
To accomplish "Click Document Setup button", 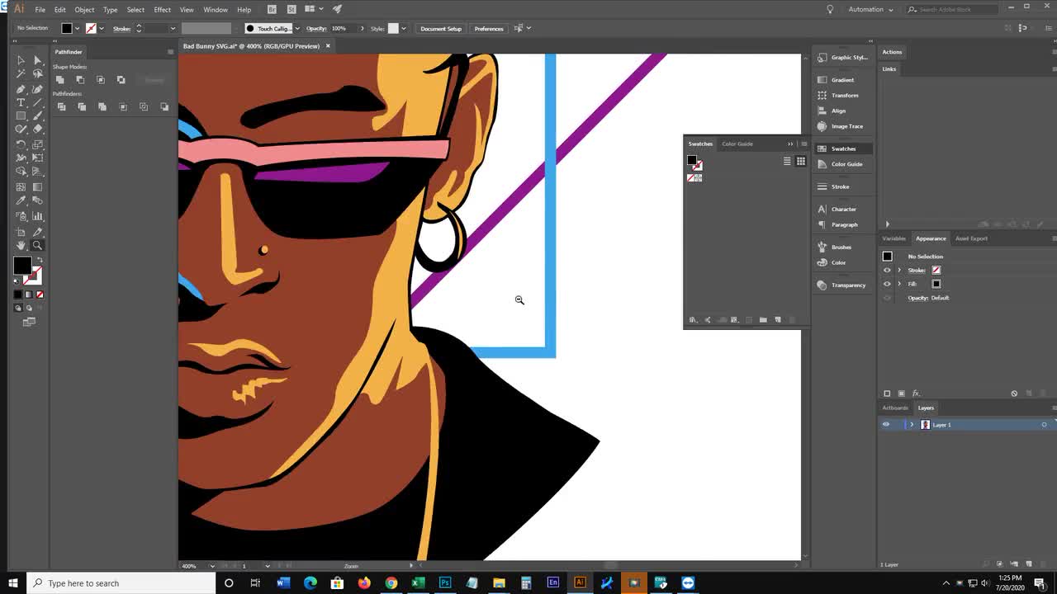I will pos(441,28).
